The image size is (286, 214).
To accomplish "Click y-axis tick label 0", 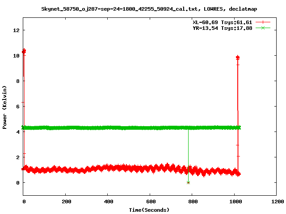I will coord(18,183).
